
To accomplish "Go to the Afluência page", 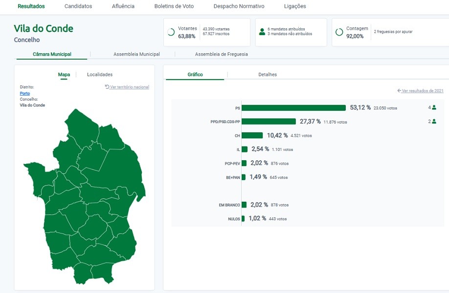I will point(123,6).
